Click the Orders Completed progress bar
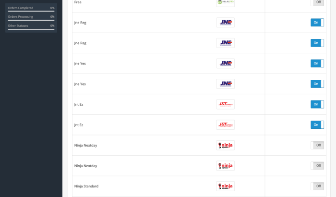 (31, 11)
